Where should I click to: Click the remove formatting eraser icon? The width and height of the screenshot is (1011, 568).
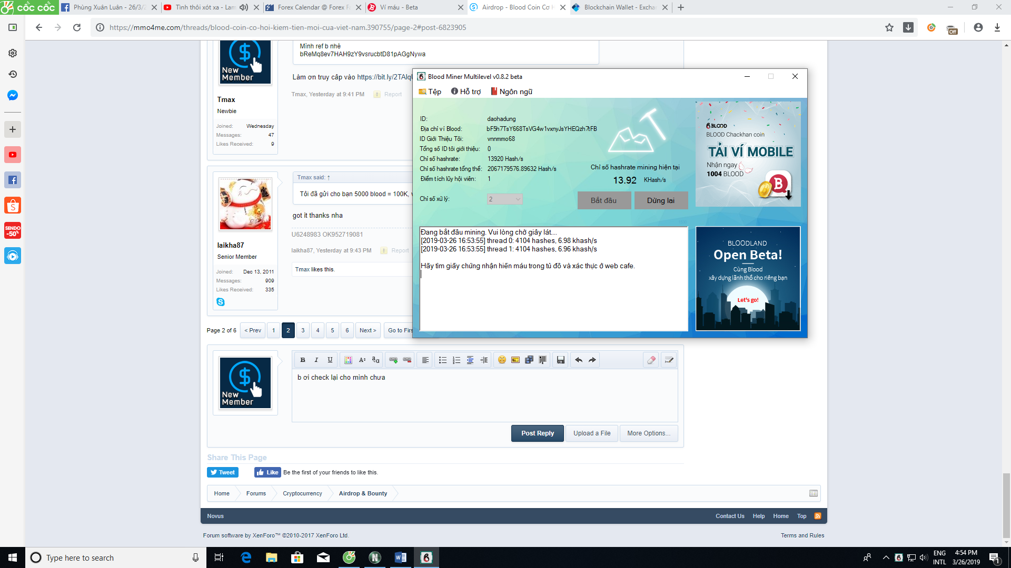(651, 360)
